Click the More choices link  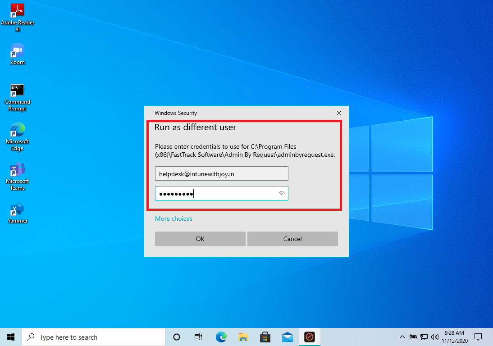[173, 219]
